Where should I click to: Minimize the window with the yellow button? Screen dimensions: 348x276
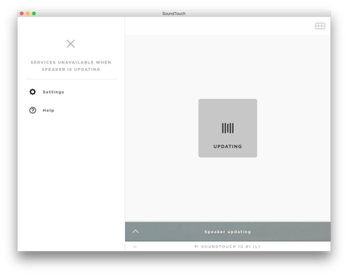pyautogui.click(x=28, y=14)
